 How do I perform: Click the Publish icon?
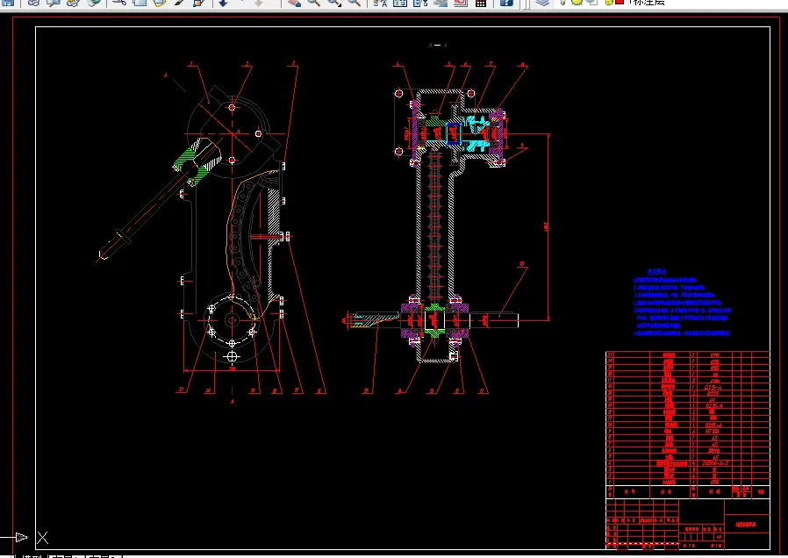click(x=74, y=3)
